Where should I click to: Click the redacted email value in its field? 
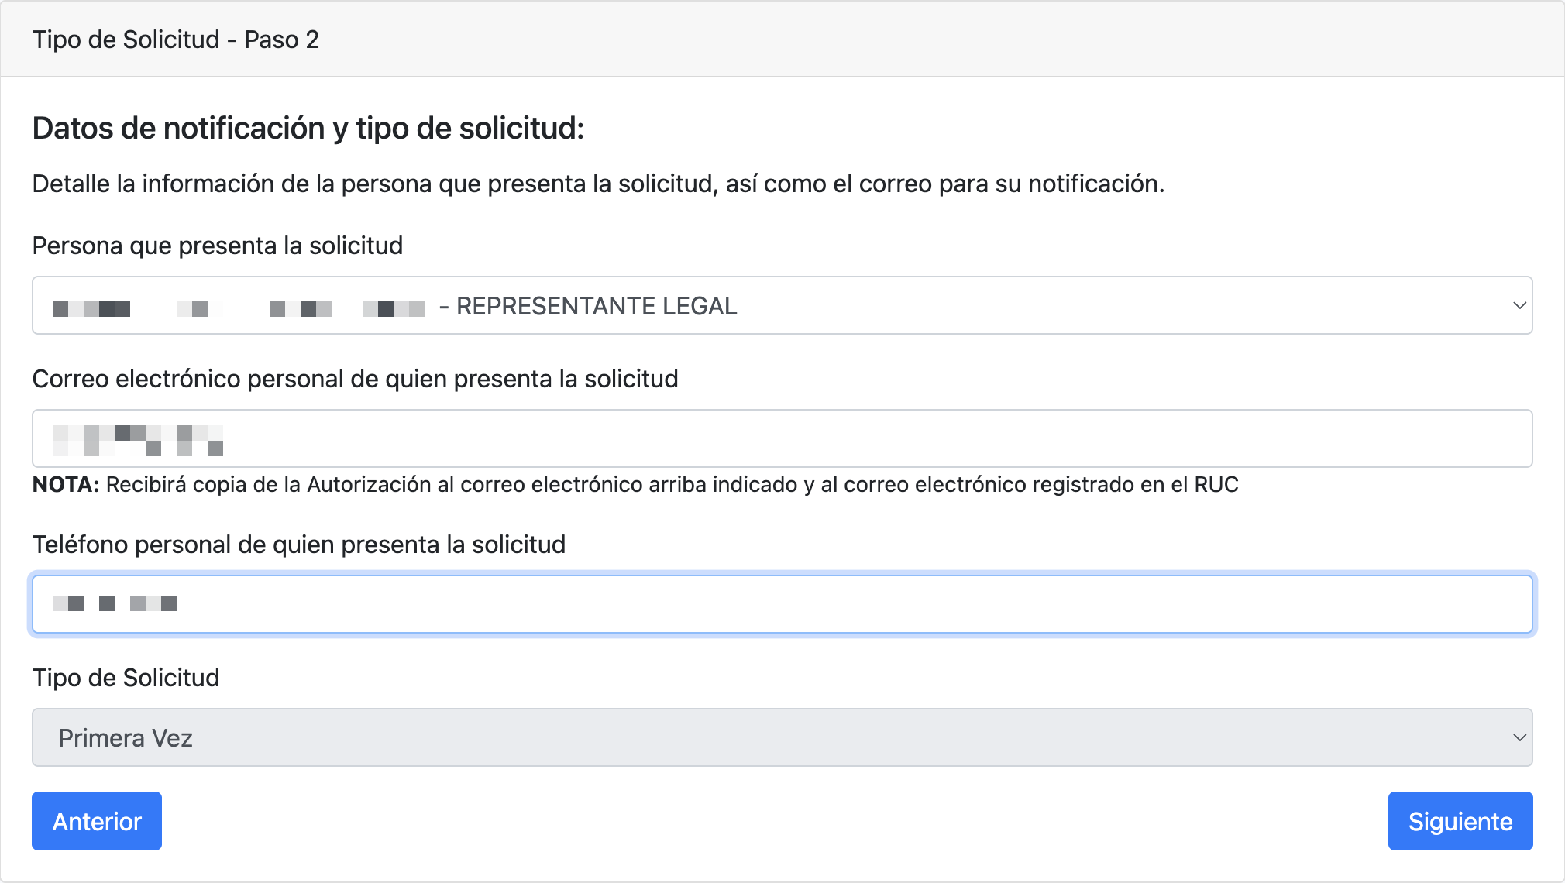136,438
